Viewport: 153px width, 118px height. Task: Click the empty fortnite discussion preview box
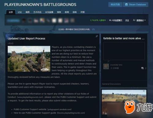tap(124, 51)
